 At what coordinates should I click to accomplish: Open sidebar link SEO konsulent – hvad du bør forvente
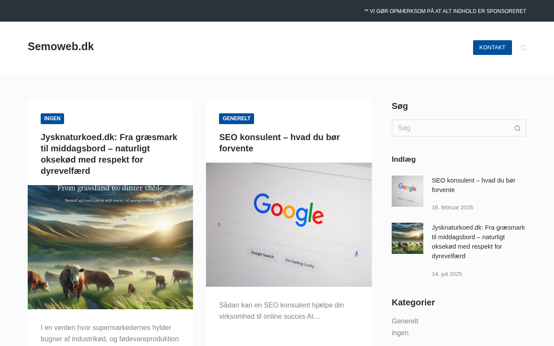[x=473, y=185]
